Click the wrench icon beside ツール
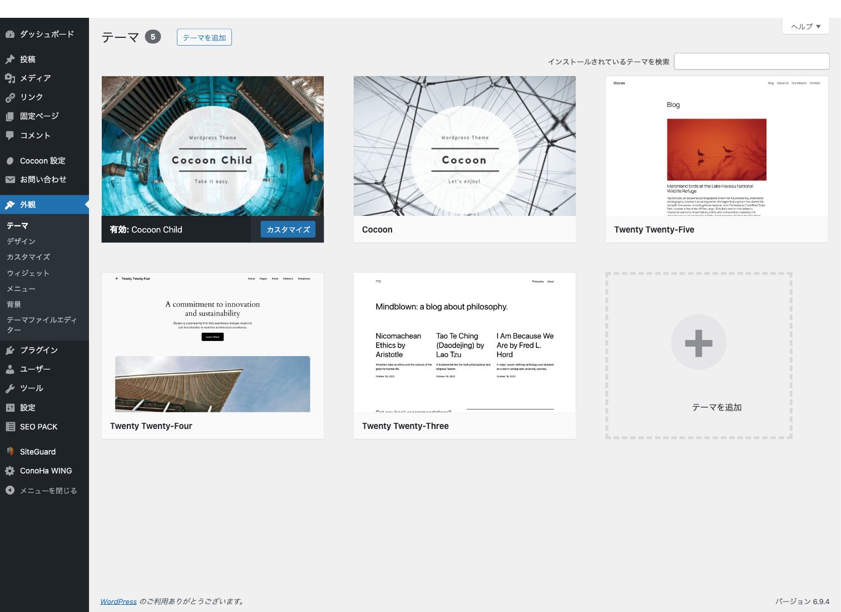This screenshot has height=612, width=841. coord(10,388)
